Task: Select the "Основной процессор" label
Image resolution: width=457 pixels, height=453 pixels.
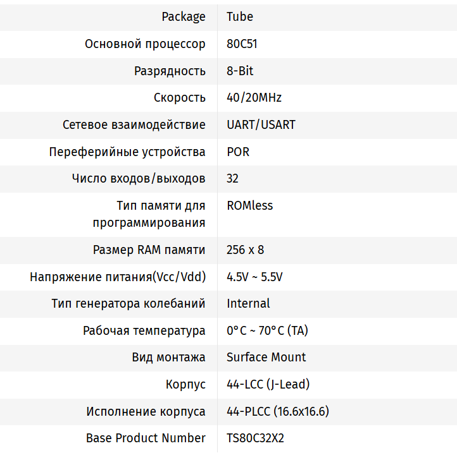Action: pyautogui.click(x=145, y=44)
